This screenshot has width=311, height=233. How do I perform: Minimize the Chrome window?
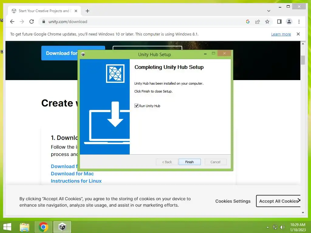pos(280,7)
